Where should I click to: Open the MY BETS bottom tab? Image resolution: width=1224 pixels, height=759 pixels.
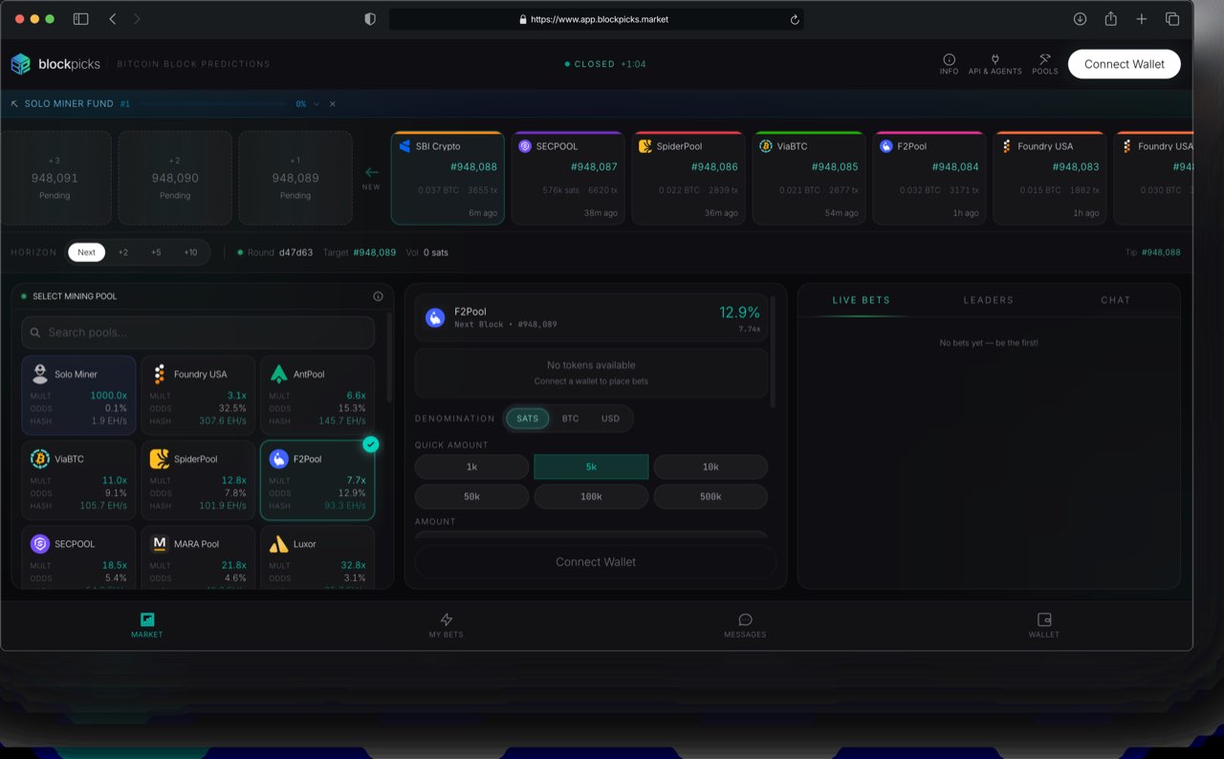click(447, 625)
